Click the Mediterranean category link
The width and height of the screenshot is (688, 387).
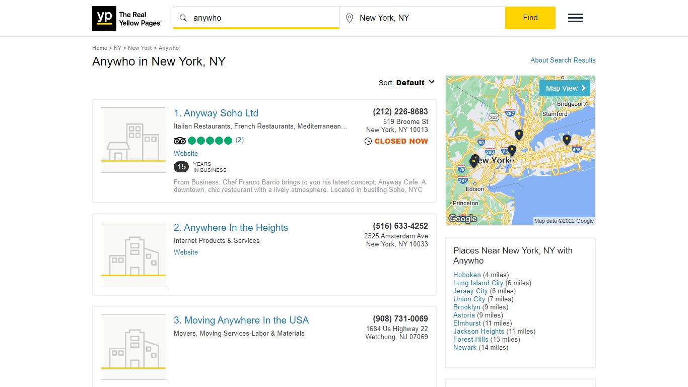point(322,126)
